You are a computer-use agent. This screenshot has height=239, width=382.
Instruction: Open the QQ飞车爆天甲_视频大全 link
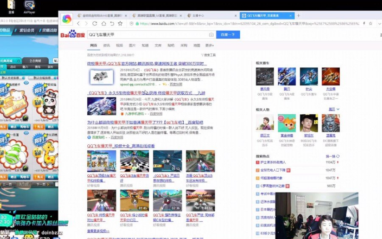click(121, 146)
